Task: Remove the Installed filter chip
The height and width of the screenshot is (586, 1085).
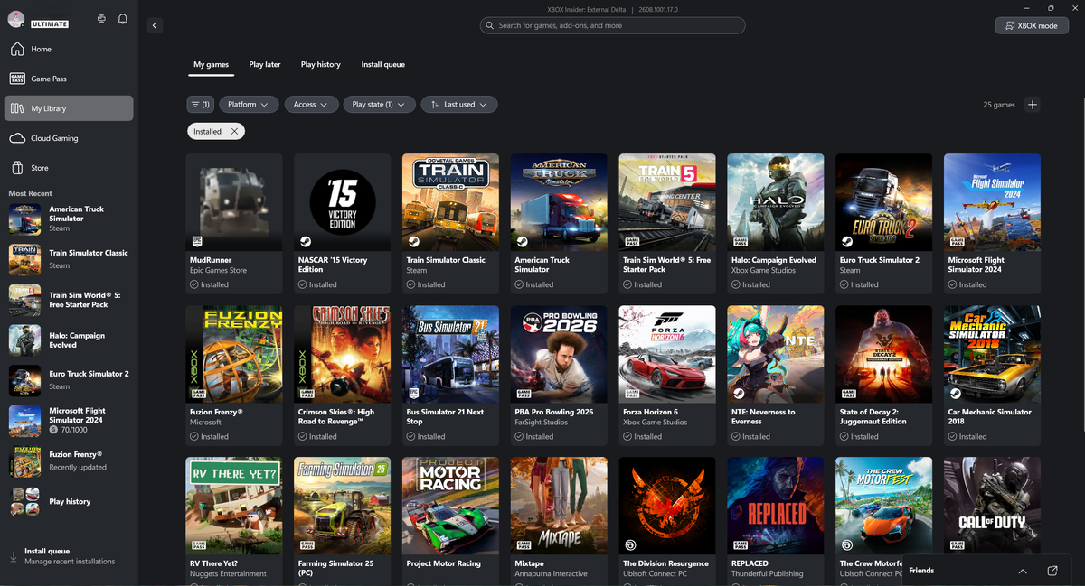Action: point(234,132)
